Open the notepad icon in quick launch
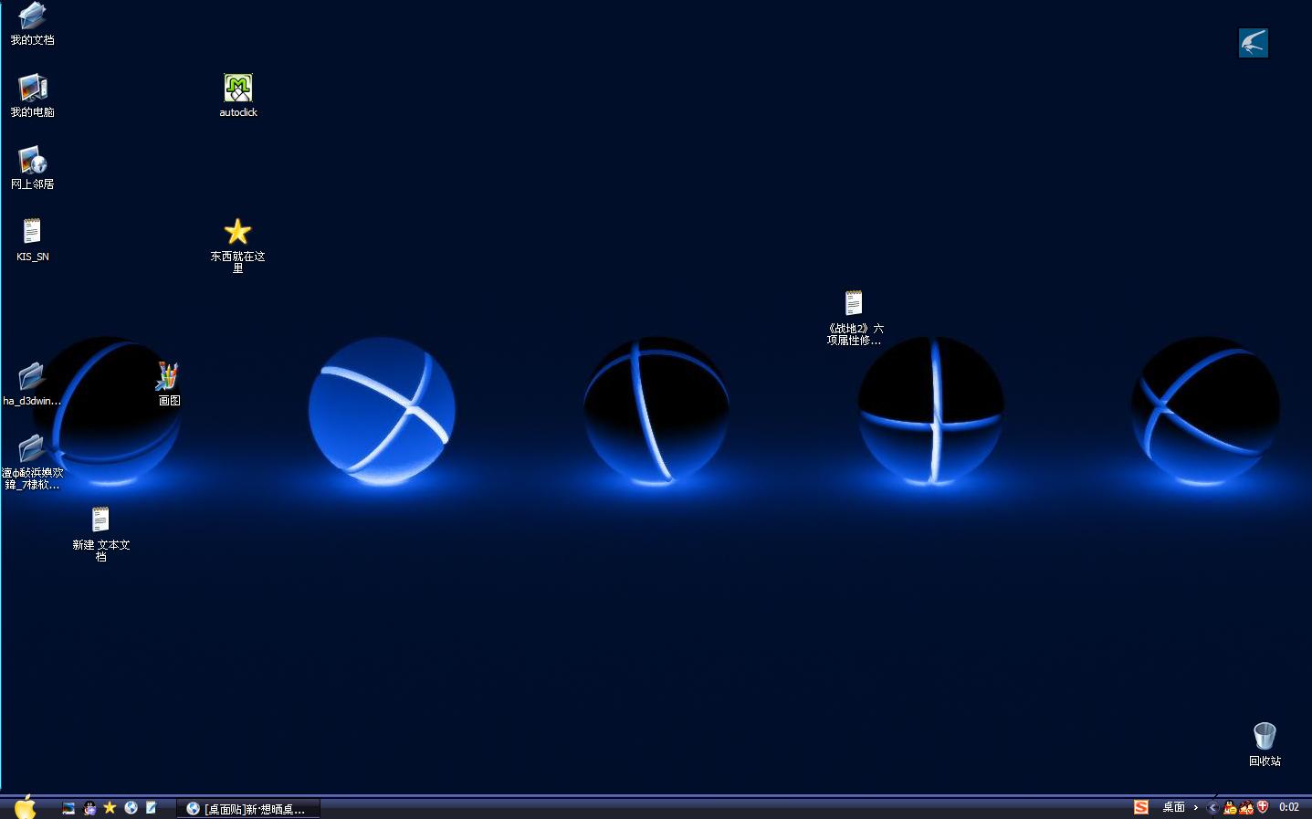The height and width of the screenshot is (819, 1312). pyautogui.click(x=152, y=808)
